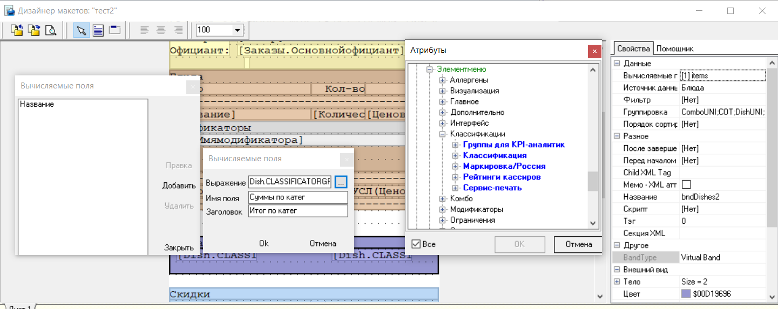
Task: Open the print preview magnifier icon
Action: (x=50, y=30)
